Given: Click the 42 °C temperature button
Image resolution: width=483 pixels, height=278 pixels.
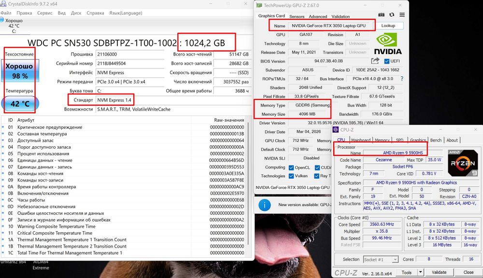Looking at the screenshot, I should coord(20,104).
